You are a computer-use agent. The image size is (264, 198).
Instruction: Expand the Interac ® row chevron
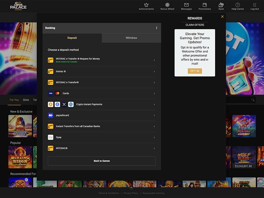(154, 72)
